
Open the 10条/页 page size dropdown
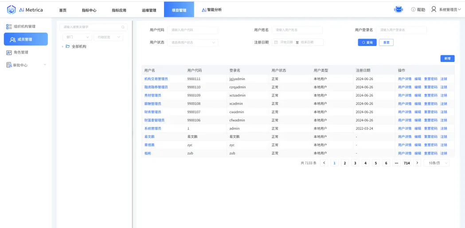(x=436, y=163)
